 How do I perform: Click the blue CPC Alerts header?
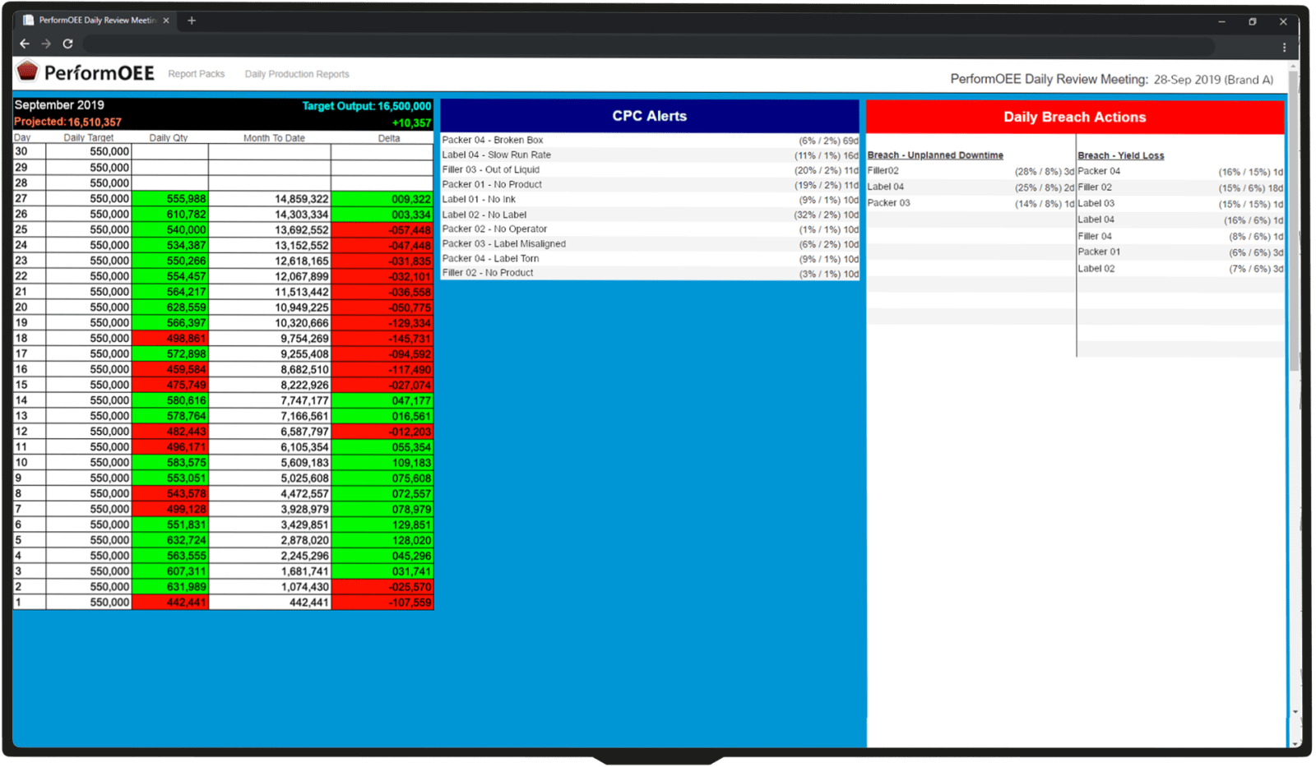click(x=649, y=116)
